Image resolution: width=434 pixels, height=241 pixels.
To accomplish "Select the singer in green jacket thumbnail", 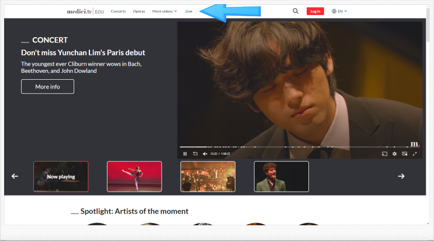I will pos(281,176).
